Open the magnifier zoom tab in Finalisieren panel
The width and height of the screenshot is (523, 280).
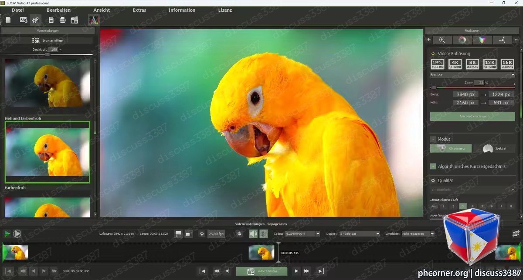tap(442, 40)
